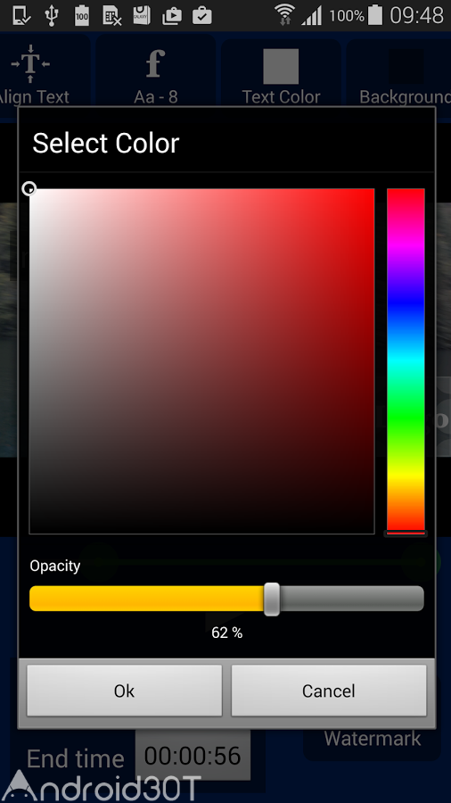Tap the Text Color swatch icon
This screenshot has width=451, height=803.
[x=281, y=66]
